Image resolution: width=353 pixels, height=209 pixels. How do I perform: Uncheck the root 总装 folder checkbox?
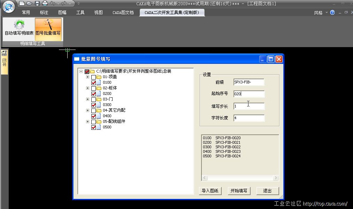click(87, 72)
